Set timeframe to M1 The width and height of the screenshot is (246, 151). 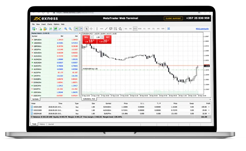(x=126, y=29)
